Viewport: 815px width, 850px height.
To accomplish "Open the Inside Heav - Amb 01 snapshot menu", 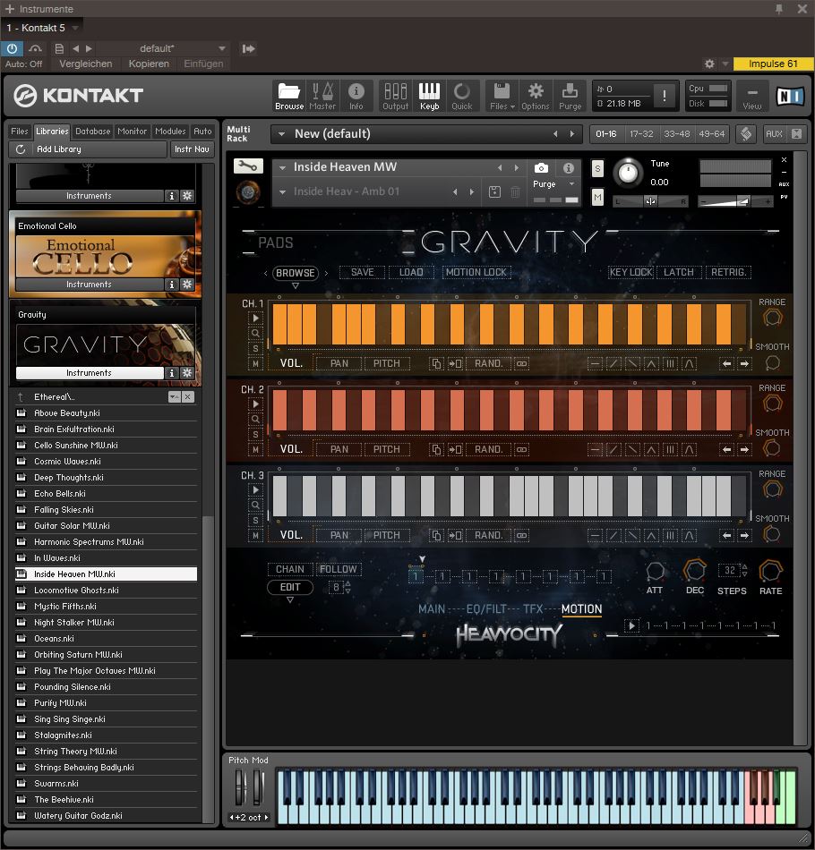I will 282,191.
